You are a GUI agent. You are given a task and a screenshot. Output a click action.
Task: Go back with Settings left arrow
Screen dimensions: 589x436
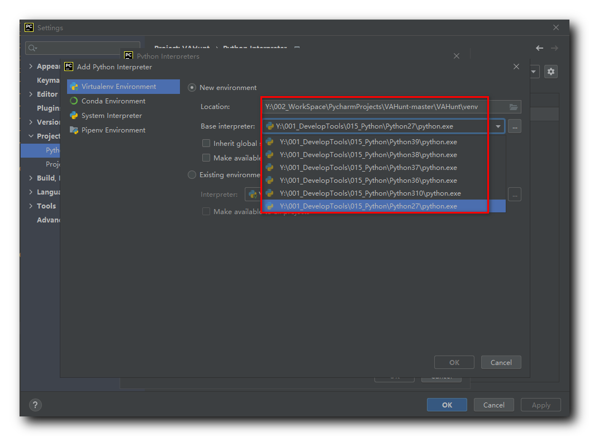539,48
